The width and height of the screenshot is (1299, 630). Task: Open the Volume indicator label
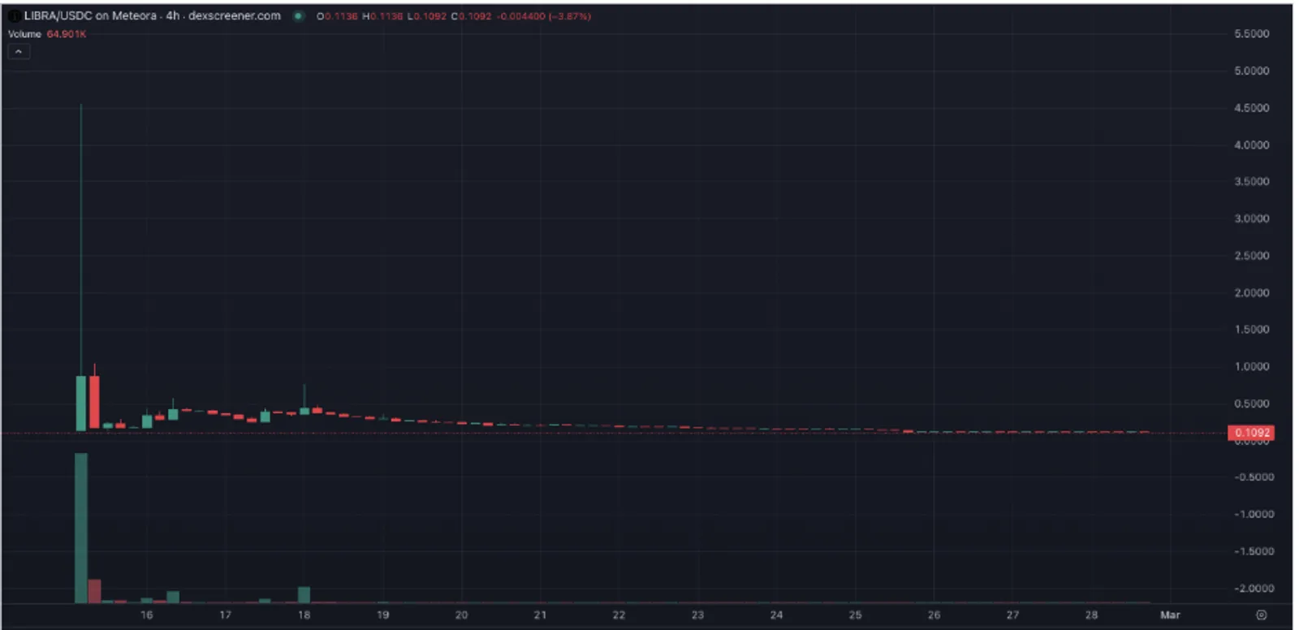tap(24, 34)
